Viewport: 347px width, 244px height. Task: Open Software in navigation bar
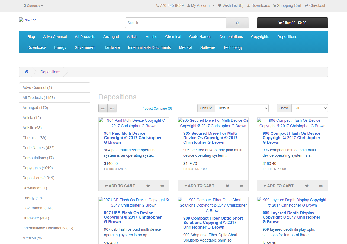208,47
